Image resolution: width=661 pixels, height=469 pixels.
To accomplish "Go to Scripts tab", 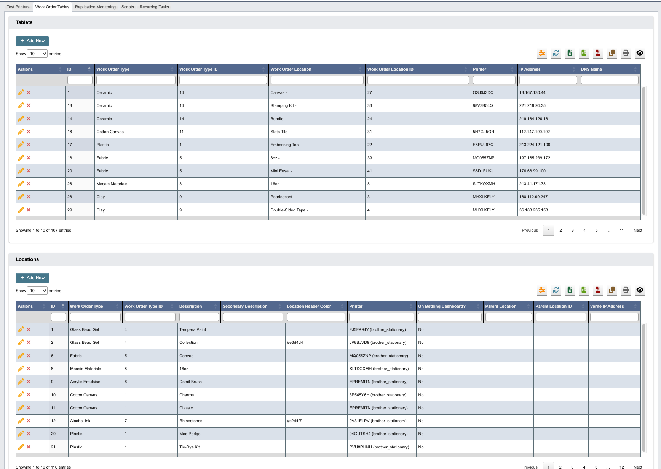I will (x=128, y=7).
